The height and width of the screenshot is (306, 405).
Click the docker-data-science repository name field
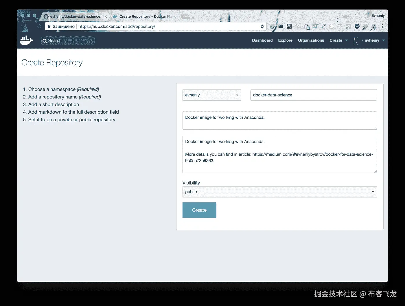(x=314, y=95)
